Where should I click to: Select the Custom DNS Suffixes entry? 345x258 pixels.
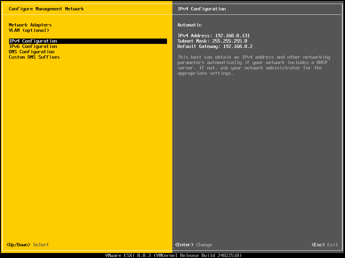coord(34,57)
